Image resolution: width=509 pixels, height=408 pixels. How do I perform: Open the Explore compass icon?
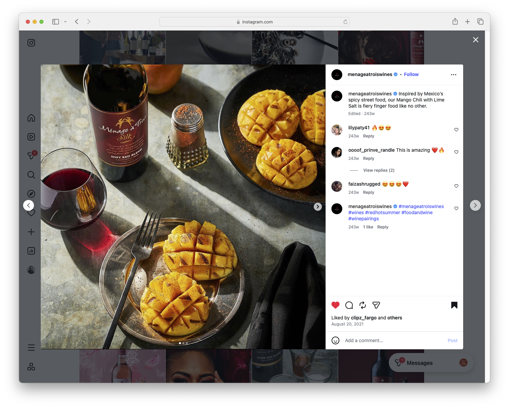(x=31, y=193)
